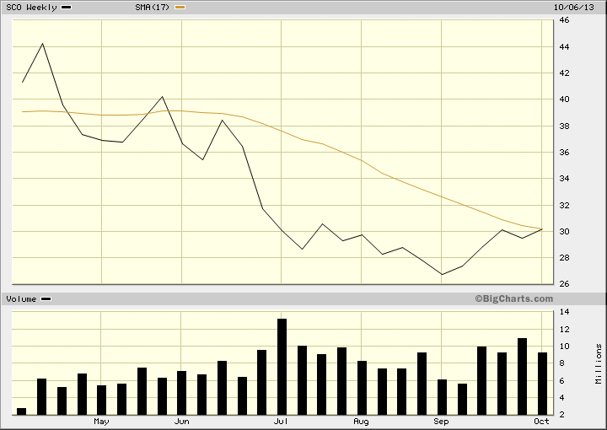Click the "Jul" month label
607x430 pixels.
pos(281,421)
